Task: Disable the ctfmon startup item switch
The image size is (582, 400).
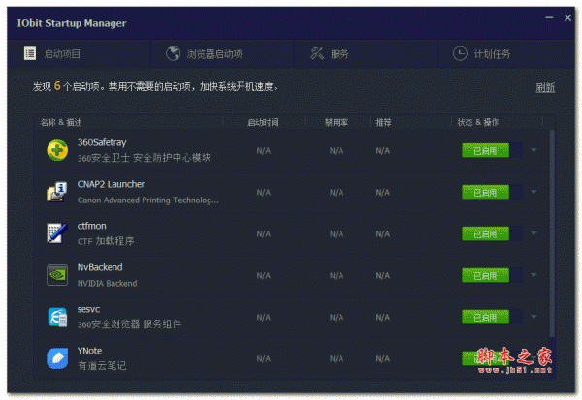Action: point(492,233)
